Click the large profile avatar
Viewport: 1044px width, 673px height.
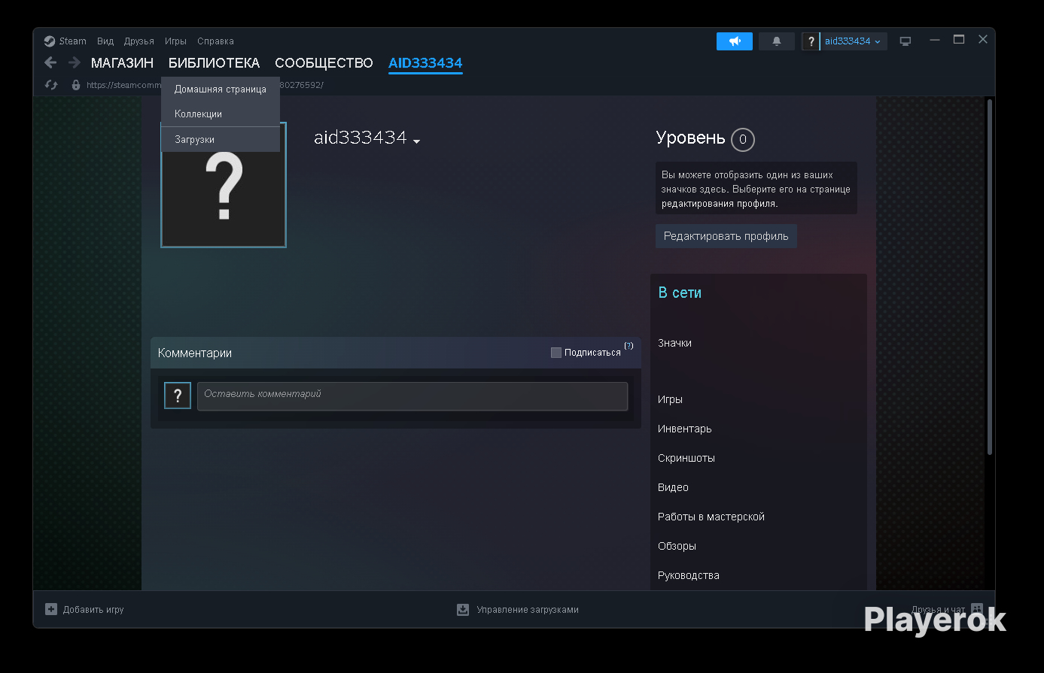(x=224, y=184)
